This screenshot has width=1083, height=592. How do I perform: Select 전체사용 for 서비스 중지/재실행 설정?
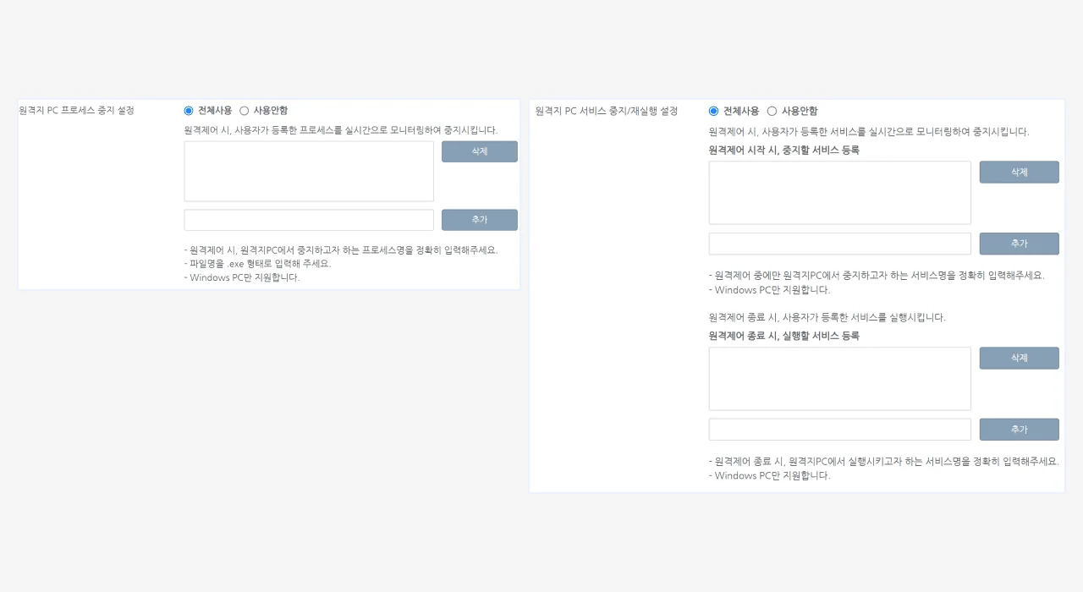tap(713, 111)
